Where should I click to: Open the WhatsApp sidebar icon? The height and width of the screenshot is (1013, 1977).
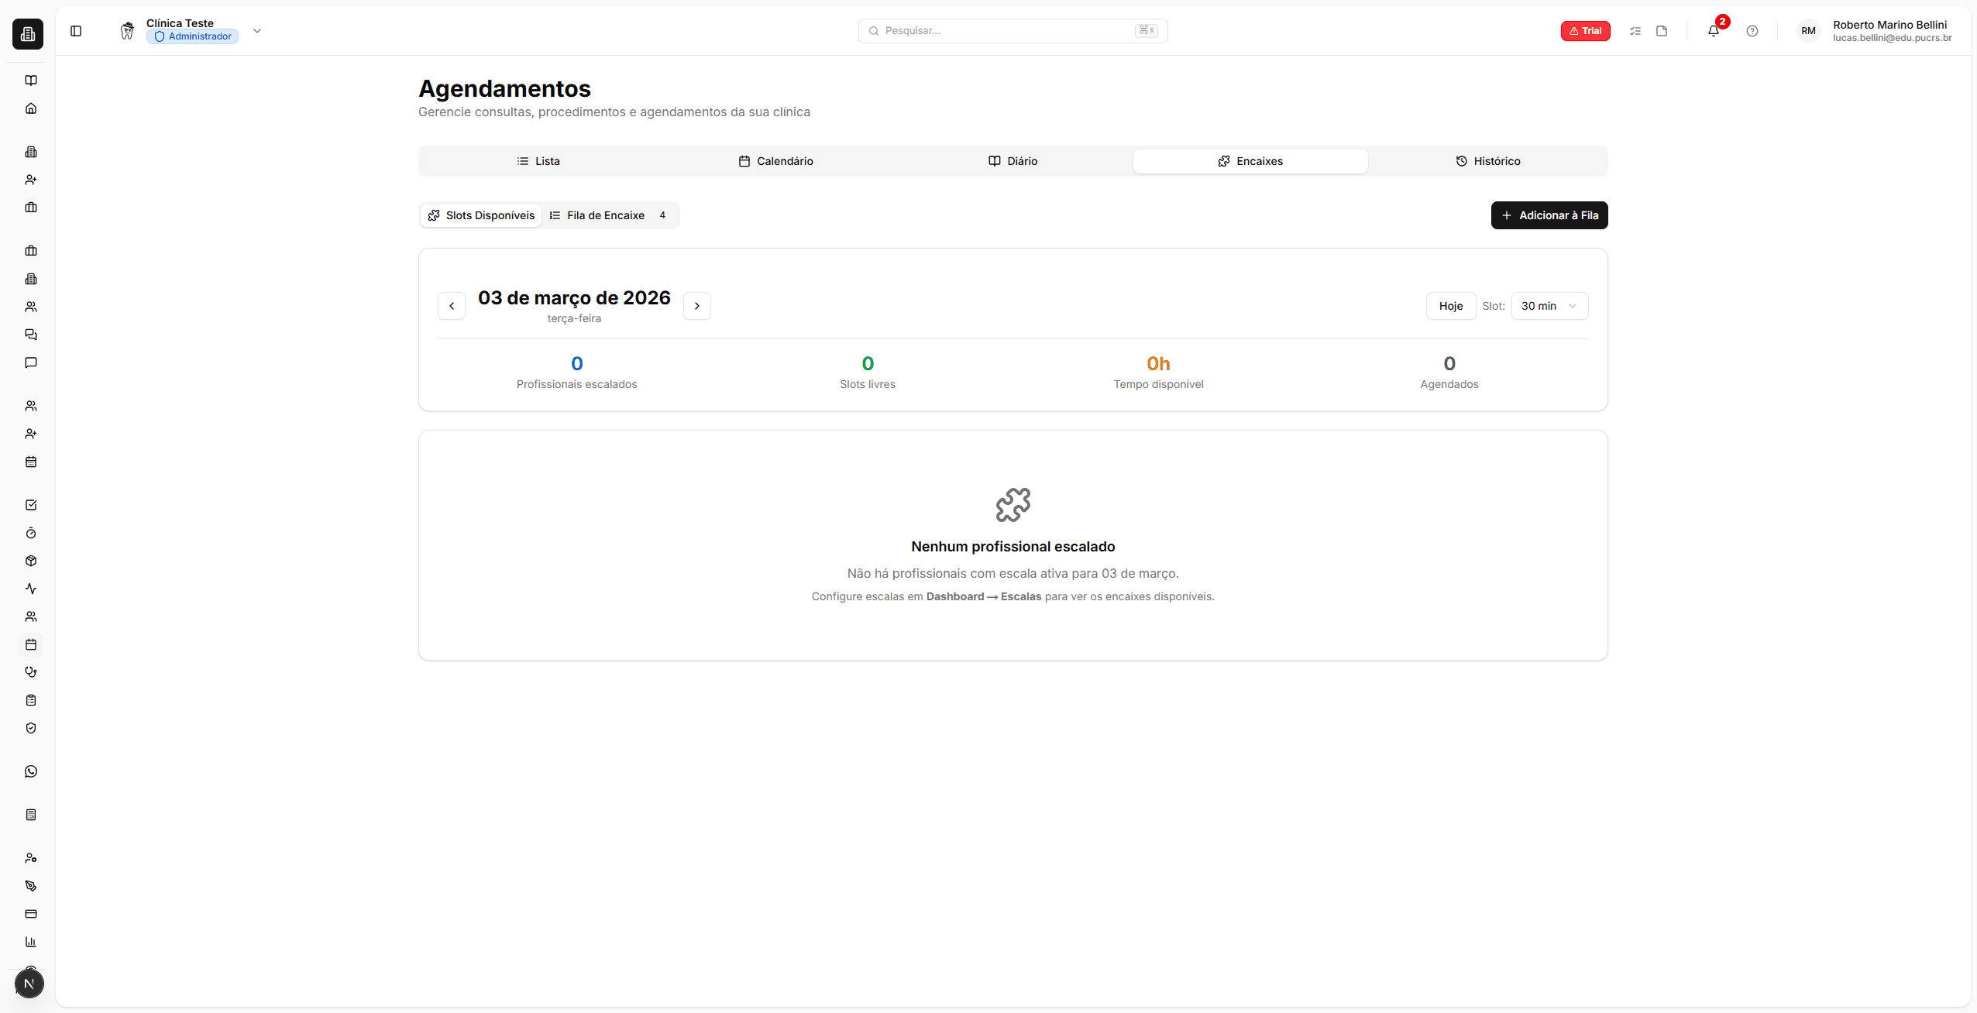(31, 771)
